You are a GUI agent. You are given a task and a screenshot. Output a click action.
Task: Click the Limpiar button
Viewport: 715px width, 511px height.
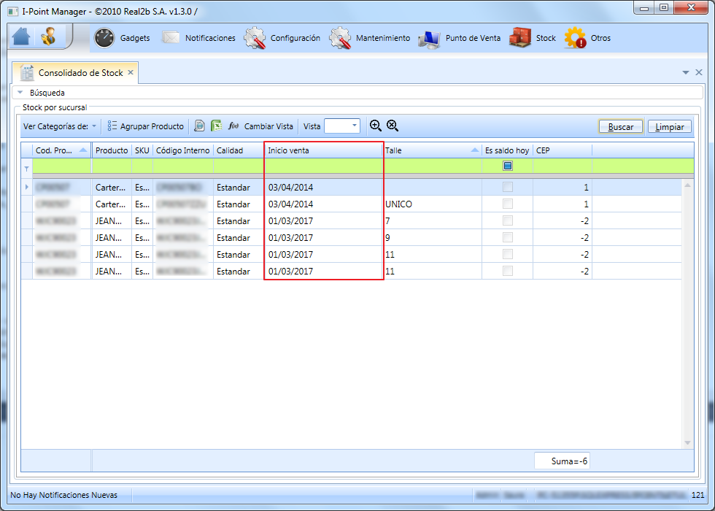point(670,127)
